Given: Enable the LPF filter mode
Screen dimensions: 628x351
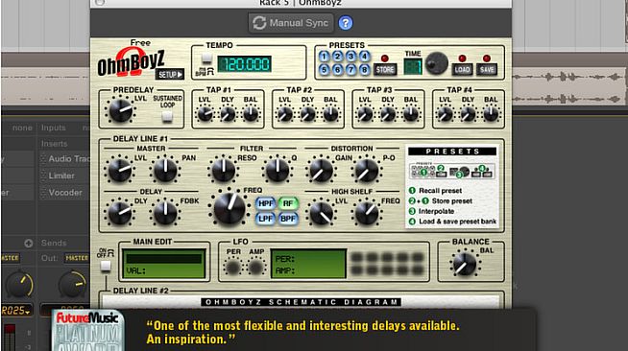Looking at the screenshot, I should (265, 219).
